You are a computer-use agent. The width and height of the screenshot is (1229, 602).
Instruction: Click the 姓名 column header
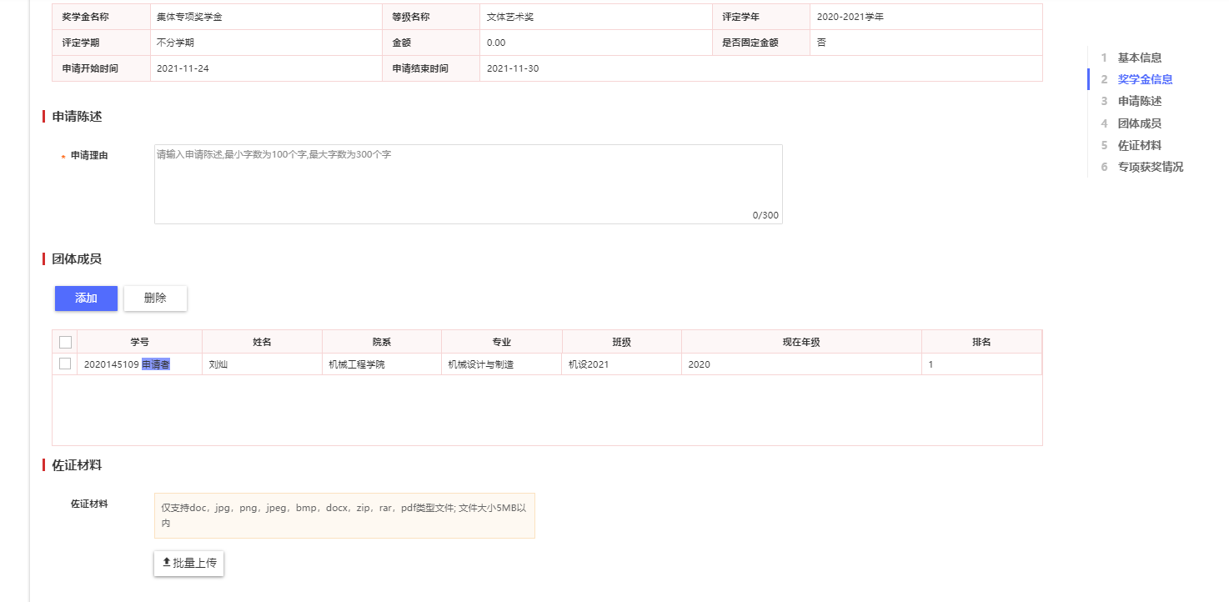click(x=262, y=342)
